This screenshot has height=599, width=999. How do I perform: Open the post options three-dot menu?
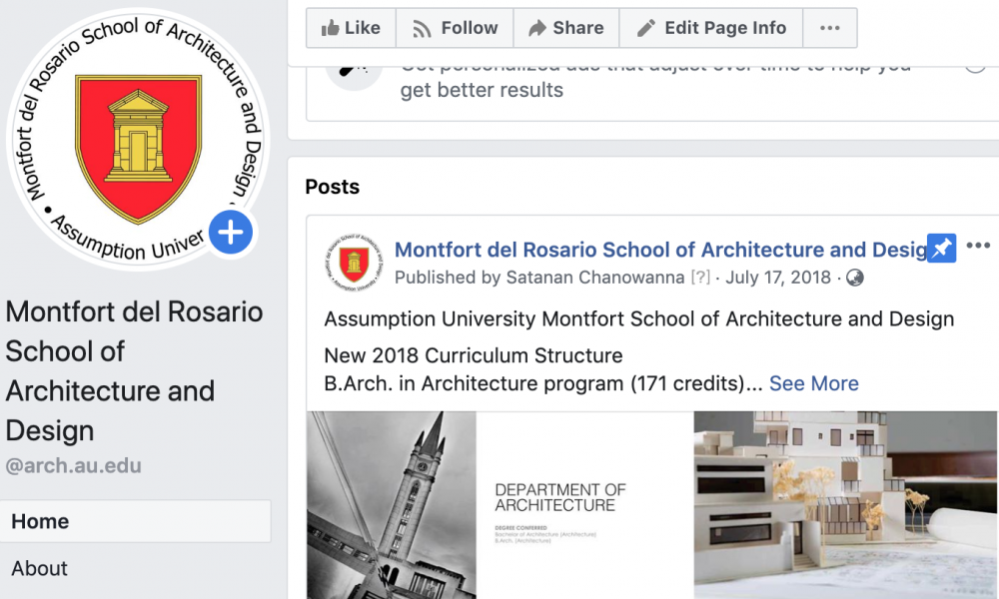pos(978,245)
